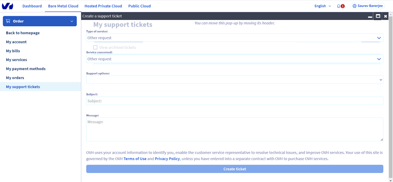View the Privacy Policy link
The height and width of the screenshot is (182, 393).
pos(167,158)
